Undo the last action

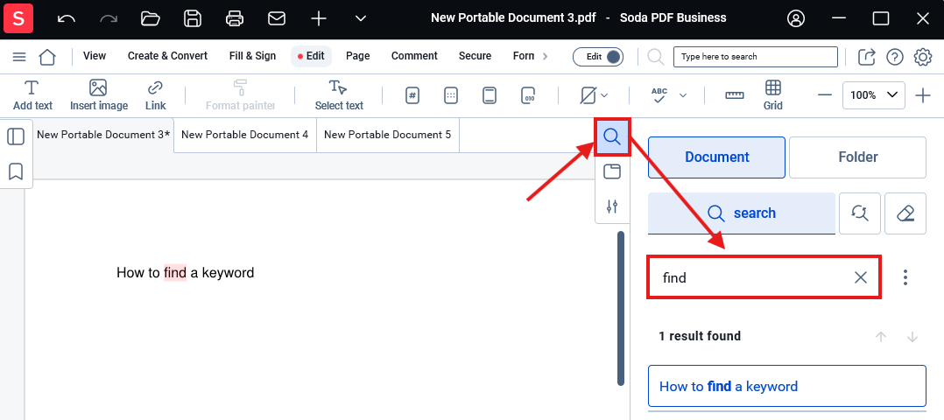click(x=67, y=18)
